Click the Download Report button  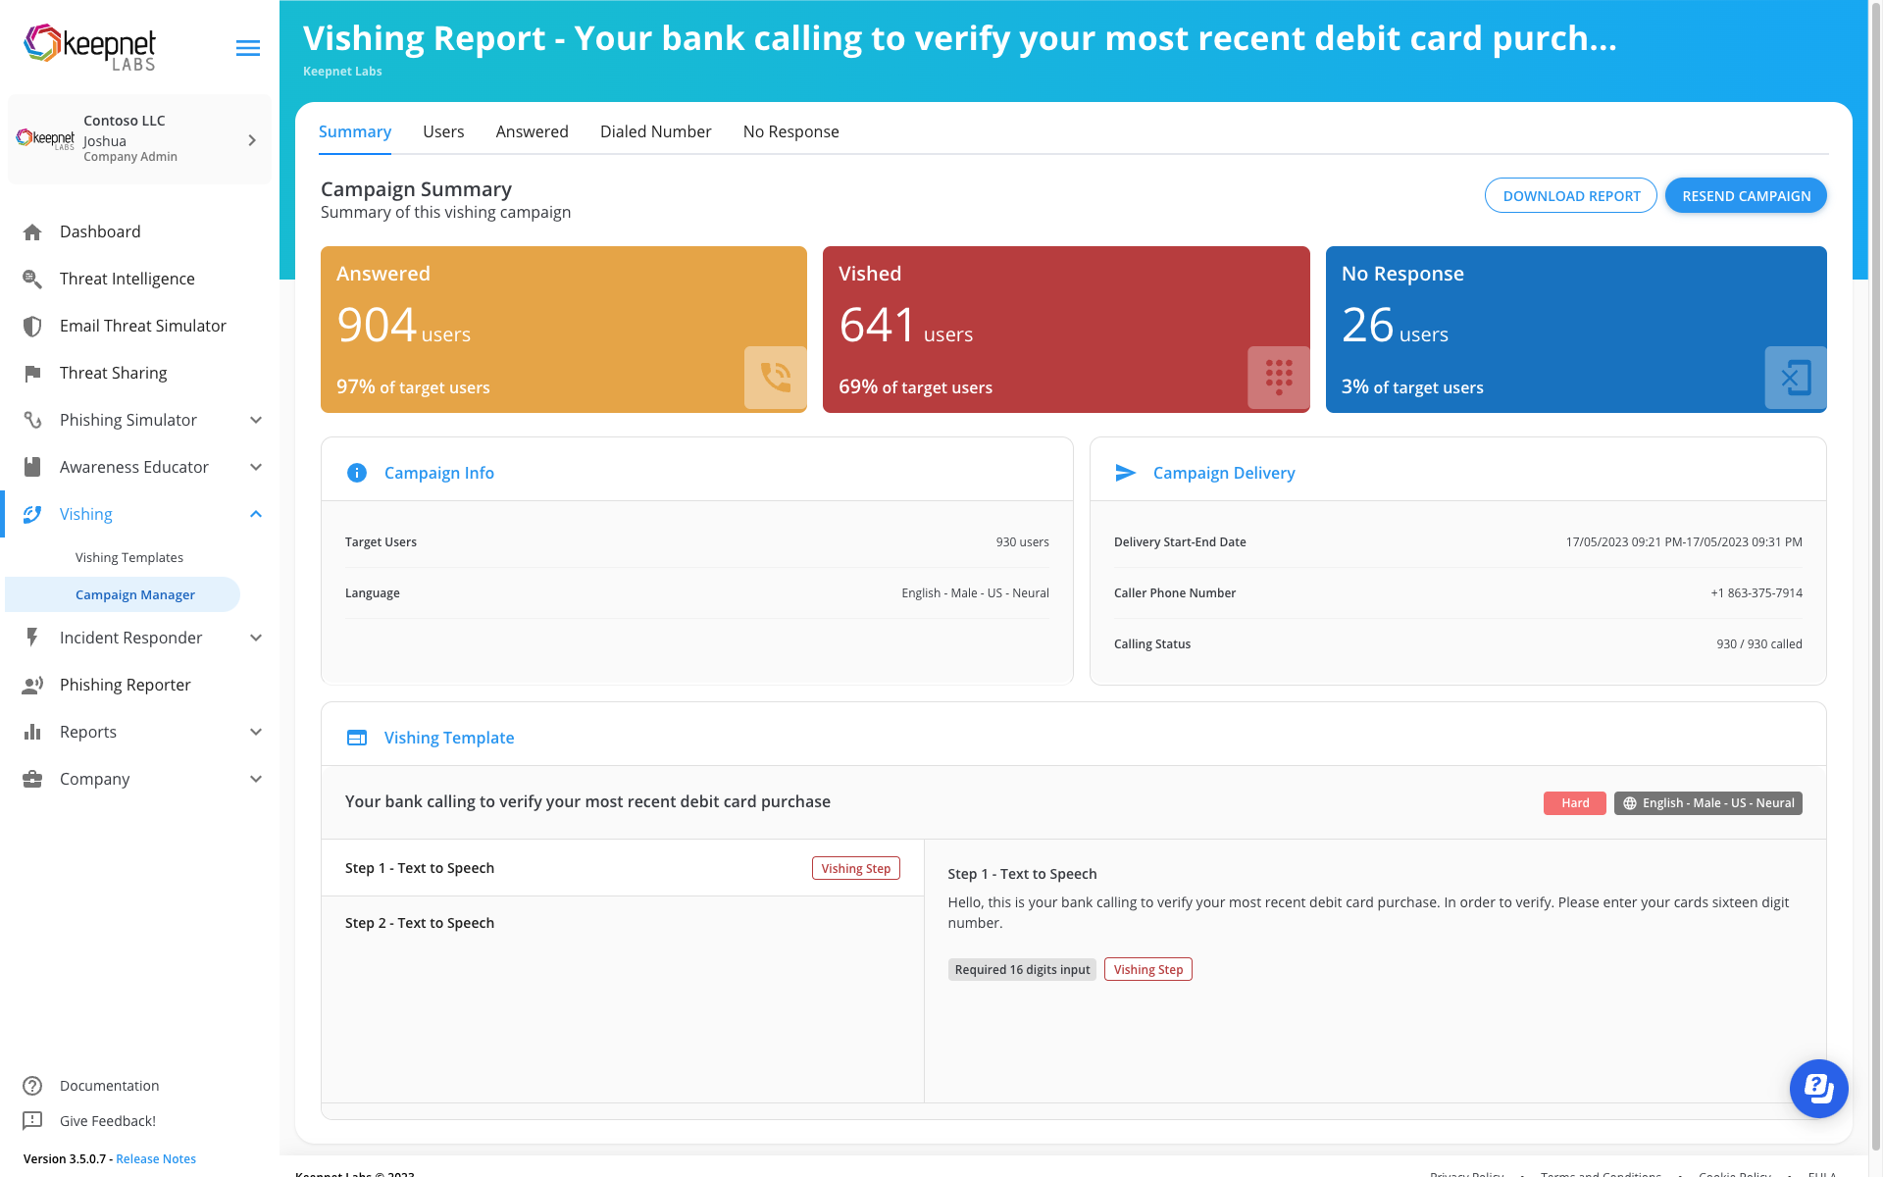(x=1570, y=195)
